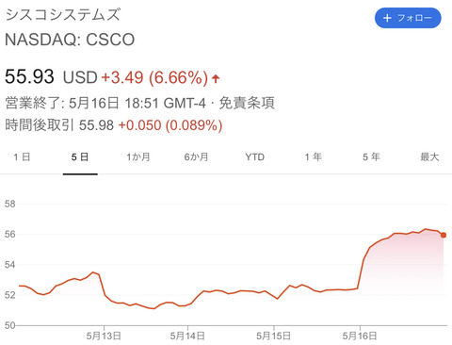The width and height of the screenshot is (452, 345).
Task: Switch to the 1年 range tab
Action: click(x=314, y=156)
